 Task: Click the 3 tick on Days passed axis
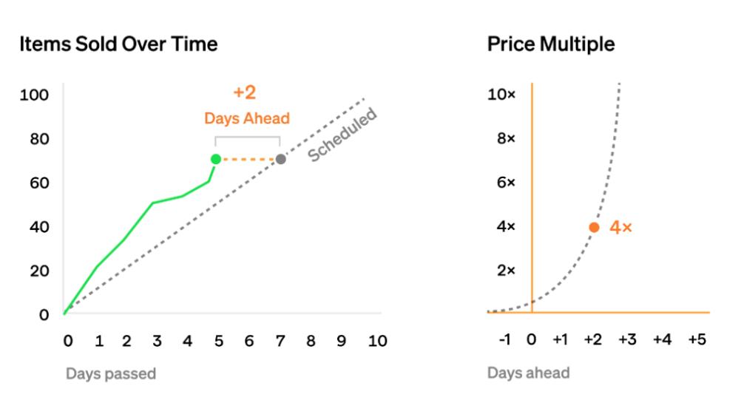pyautogui.click(x=157, y=341)
